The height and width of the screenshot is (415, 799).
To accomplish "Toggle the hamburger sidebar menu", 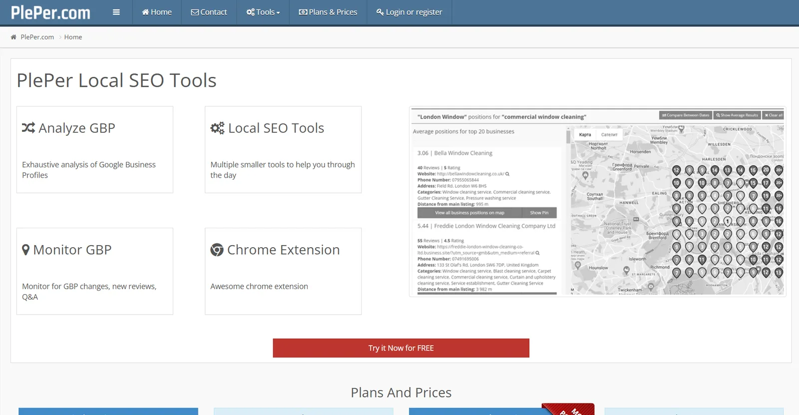I will (x=116, y=12).
